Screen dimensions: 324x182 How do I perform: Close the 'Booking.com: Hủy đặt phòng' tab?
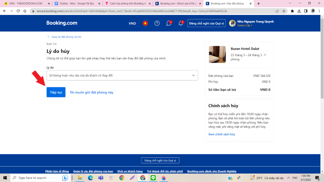click(x=250, y=4)
